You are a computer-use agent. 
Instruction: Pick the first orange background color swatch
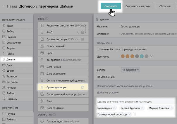click(x=123, y=56)
